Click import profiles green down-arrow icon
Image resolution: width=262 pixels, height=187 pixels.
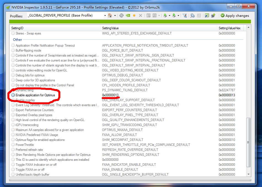(x=174, y=15)
